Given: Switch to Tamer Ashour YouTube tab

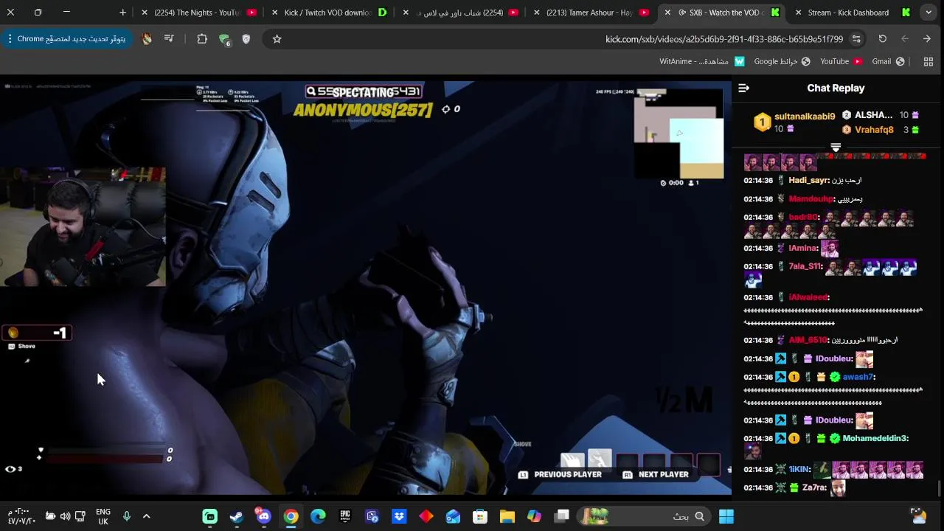Looking at the screenshot, I should coord(589,13).
